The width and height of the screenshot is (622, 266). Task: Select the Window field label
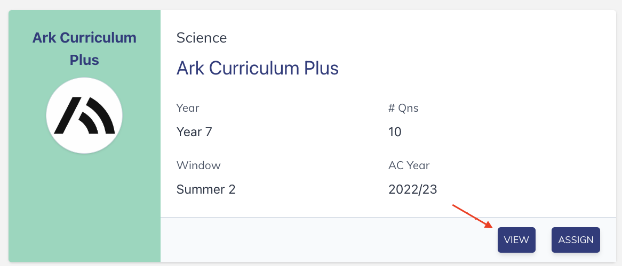tap(198, 165)
